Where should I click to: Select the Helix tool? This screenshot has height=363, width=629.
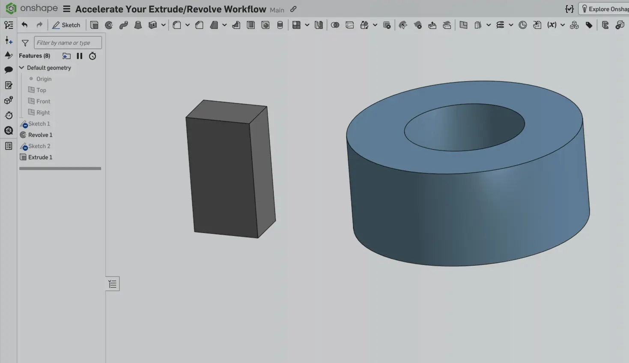pos(500,25)
